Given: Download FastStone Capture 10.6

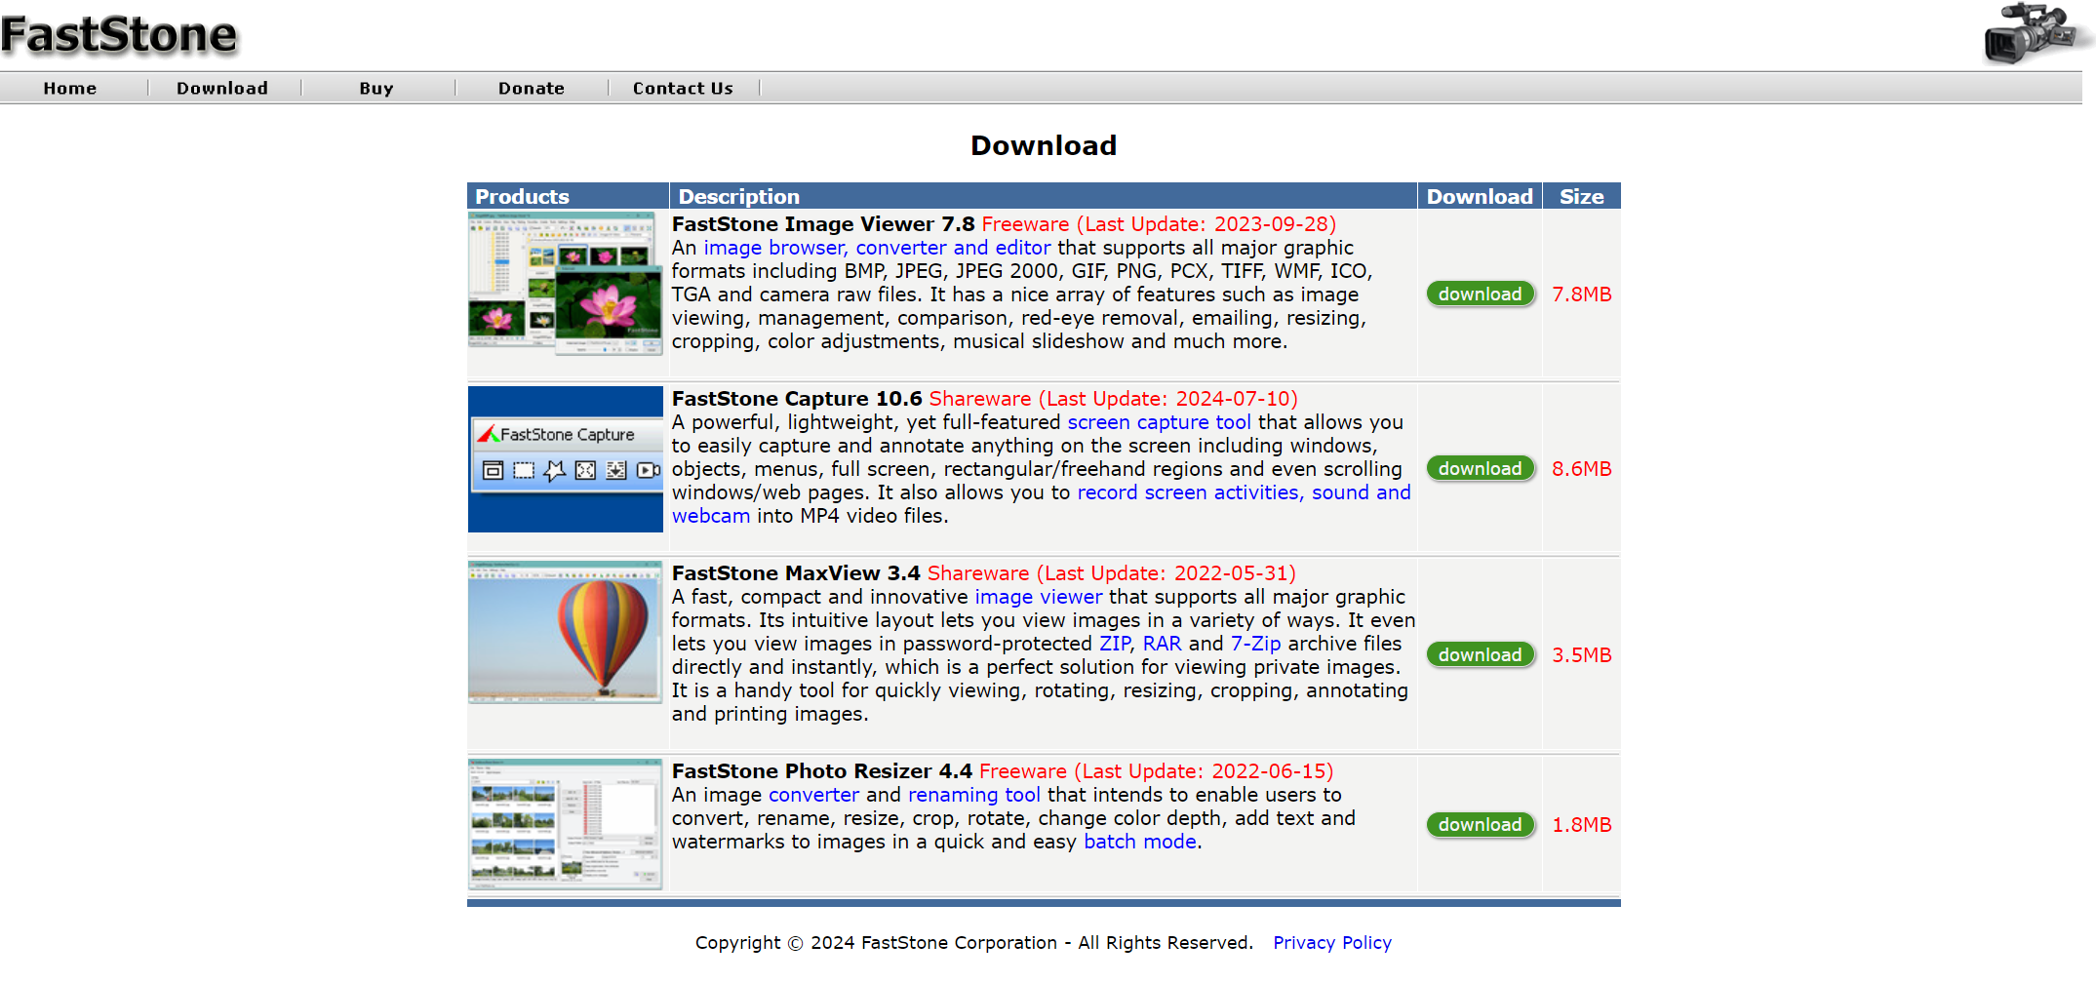Looking at the screenshot, I should (x=1480, y=468).
